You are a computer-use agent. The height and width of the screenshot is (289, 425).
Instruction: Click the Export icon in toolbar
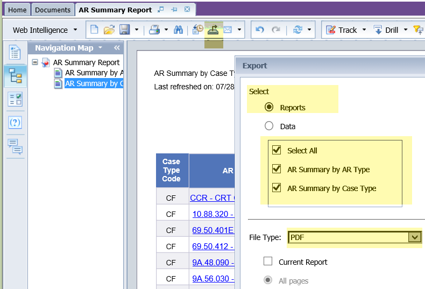(x=213, y=30)
